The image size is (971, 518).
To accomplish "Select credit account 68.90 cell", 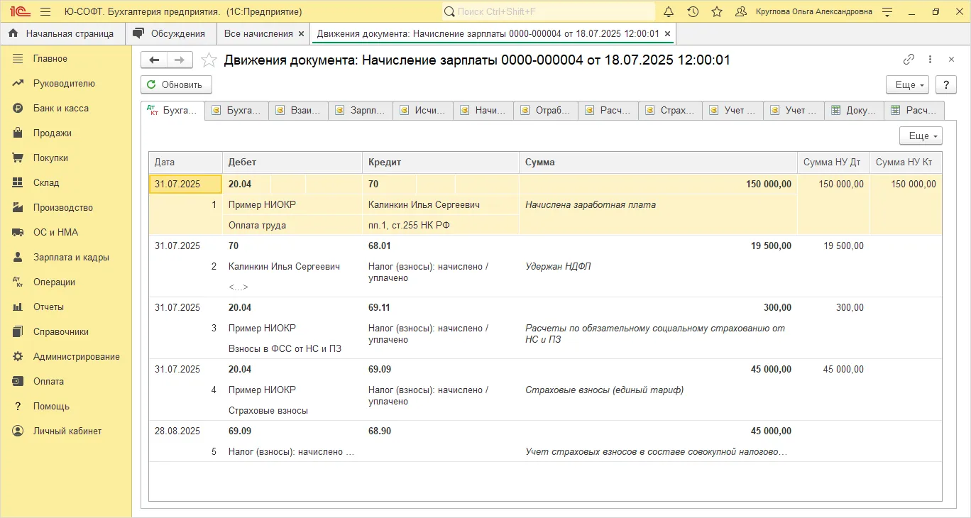I will click(x=441, y=431).
